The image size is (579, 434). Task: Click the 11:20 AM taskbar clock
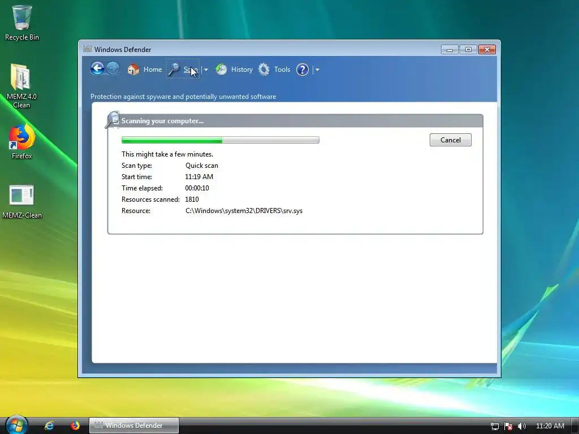pos(550,426)
